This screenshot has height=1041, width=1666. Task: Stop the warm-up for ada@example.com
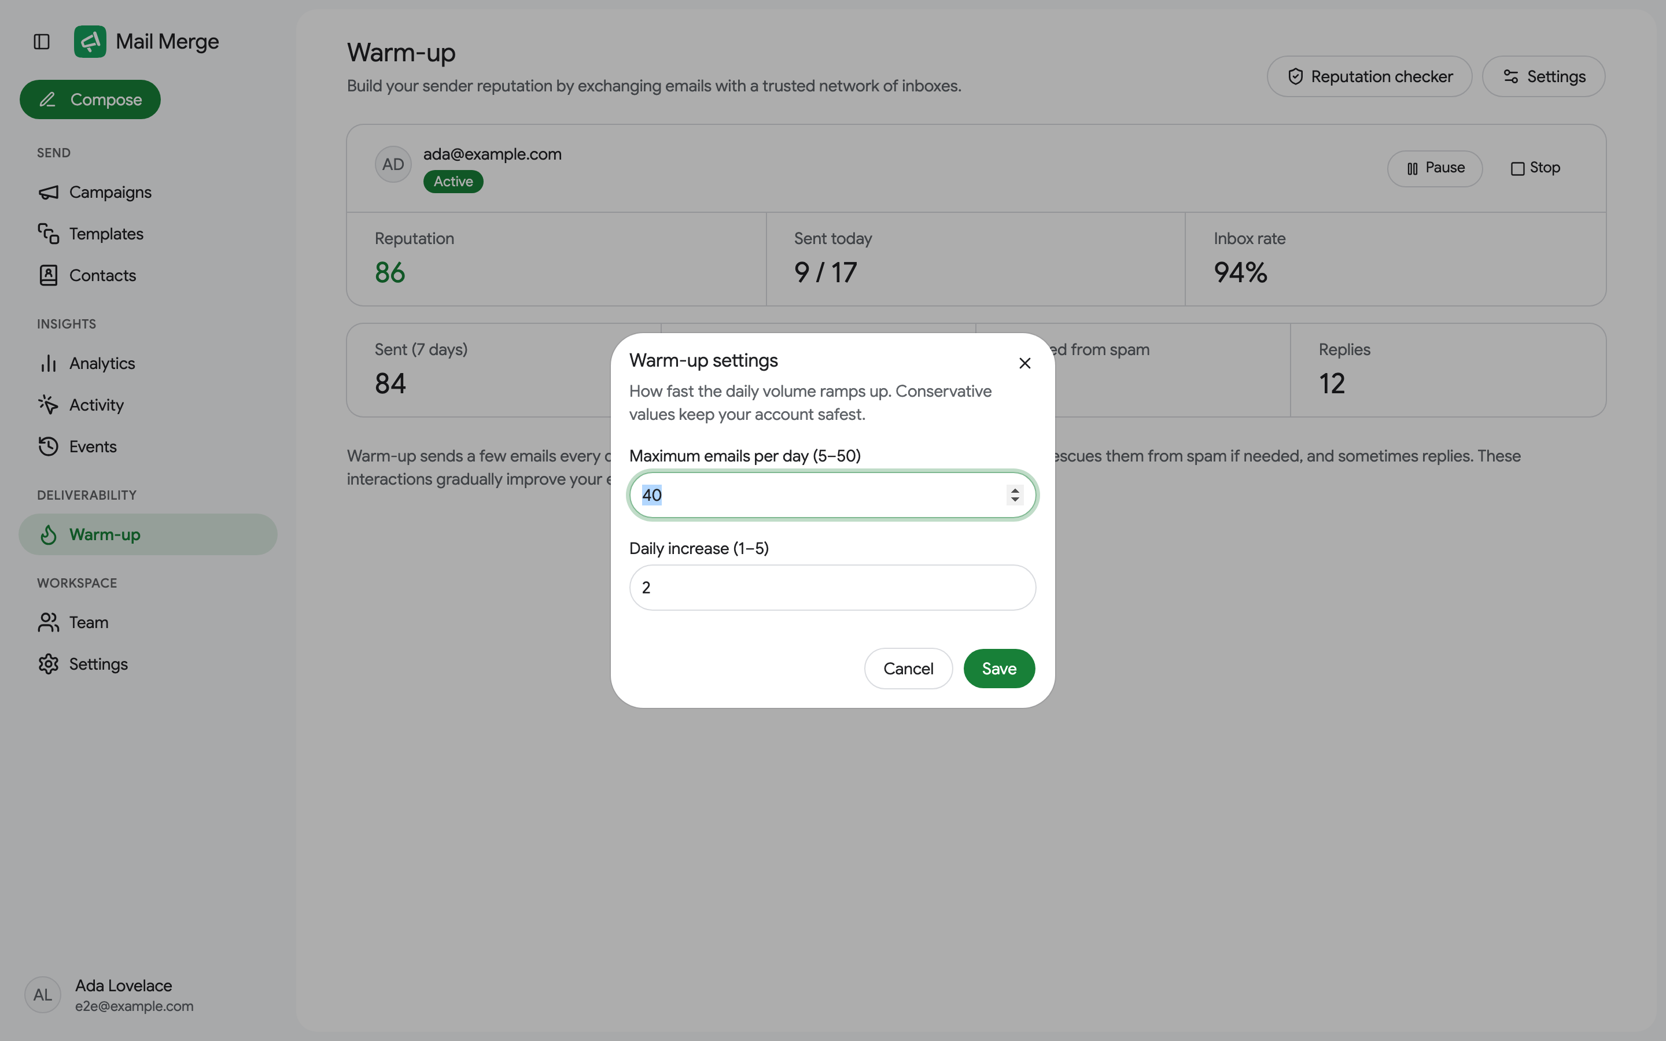[x=1535, y=168]
